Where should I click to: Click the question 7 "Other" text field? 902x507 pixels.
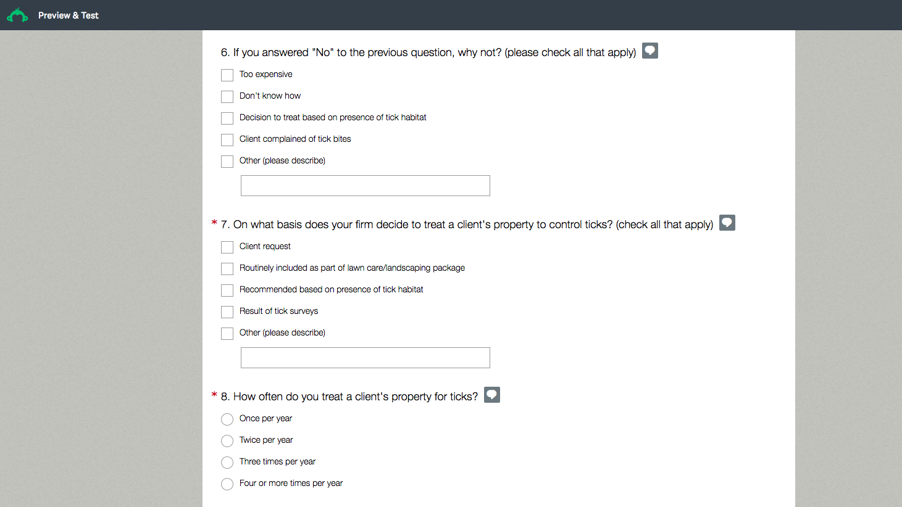click(x=365, y=358)
